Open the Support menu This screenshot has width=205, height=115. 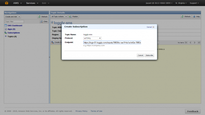(194, 3)
